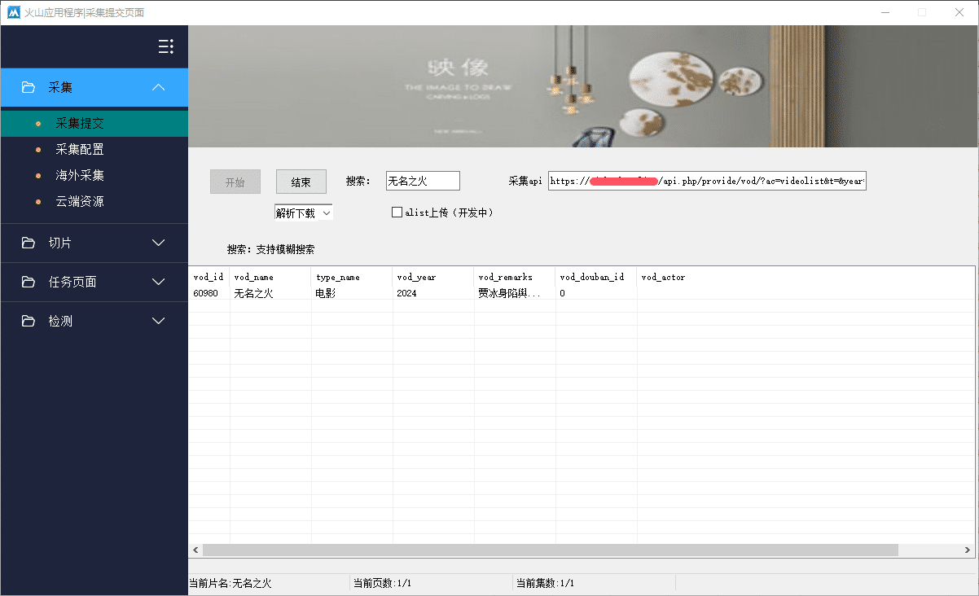Click the folder icon beside 检测

[x=29, y=321]
